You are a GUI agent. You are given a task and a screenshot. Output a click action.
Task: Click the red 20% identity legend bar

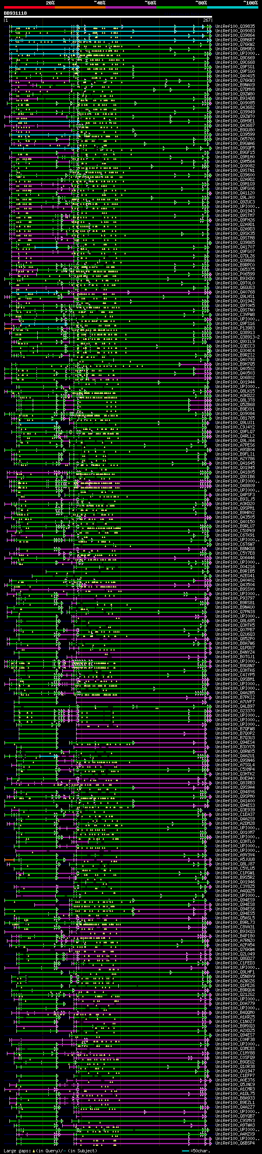click(29, 7)
